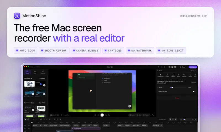Screen dimensions: 221x132
Task: Open the Background settings tab
Action: pyautogui.click(x=161, y=75)
